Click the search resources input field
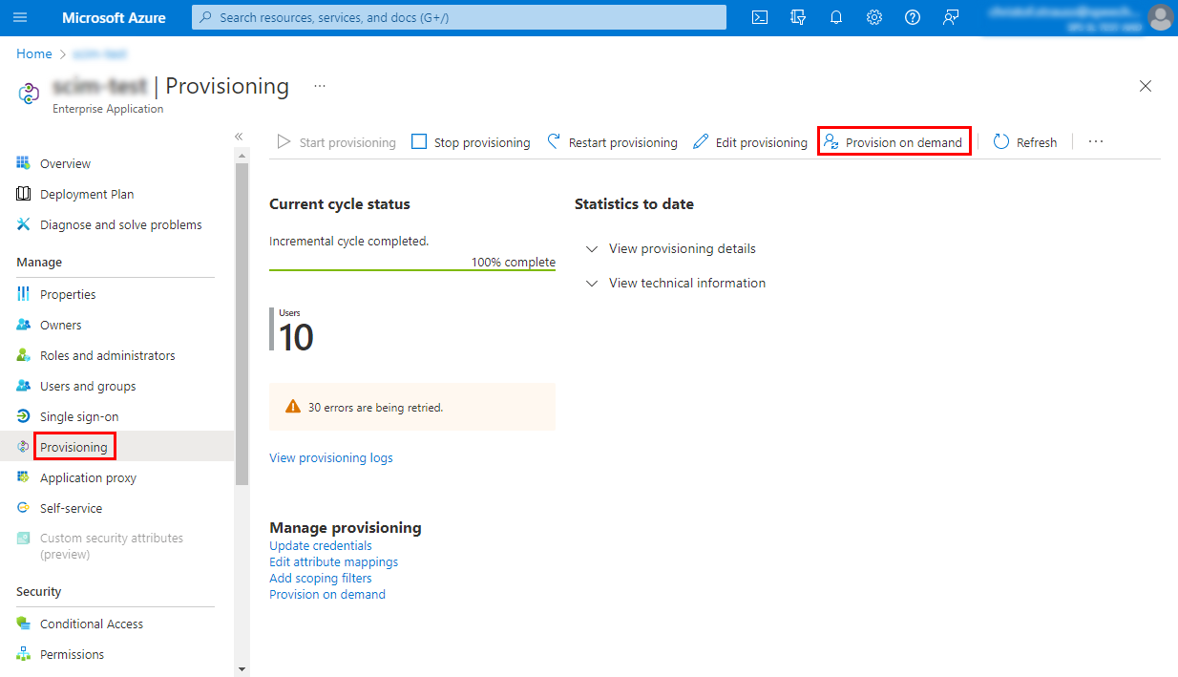The width and height of the screenshot is (1178, 677). pyautogui.click(x=459, y=17)
